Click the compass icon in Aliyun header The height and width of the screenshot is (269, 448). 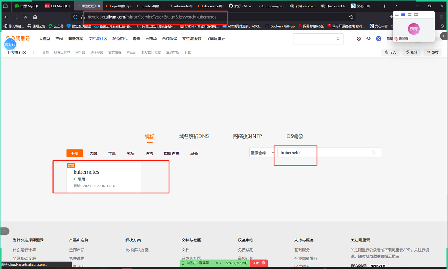point(359,39)
